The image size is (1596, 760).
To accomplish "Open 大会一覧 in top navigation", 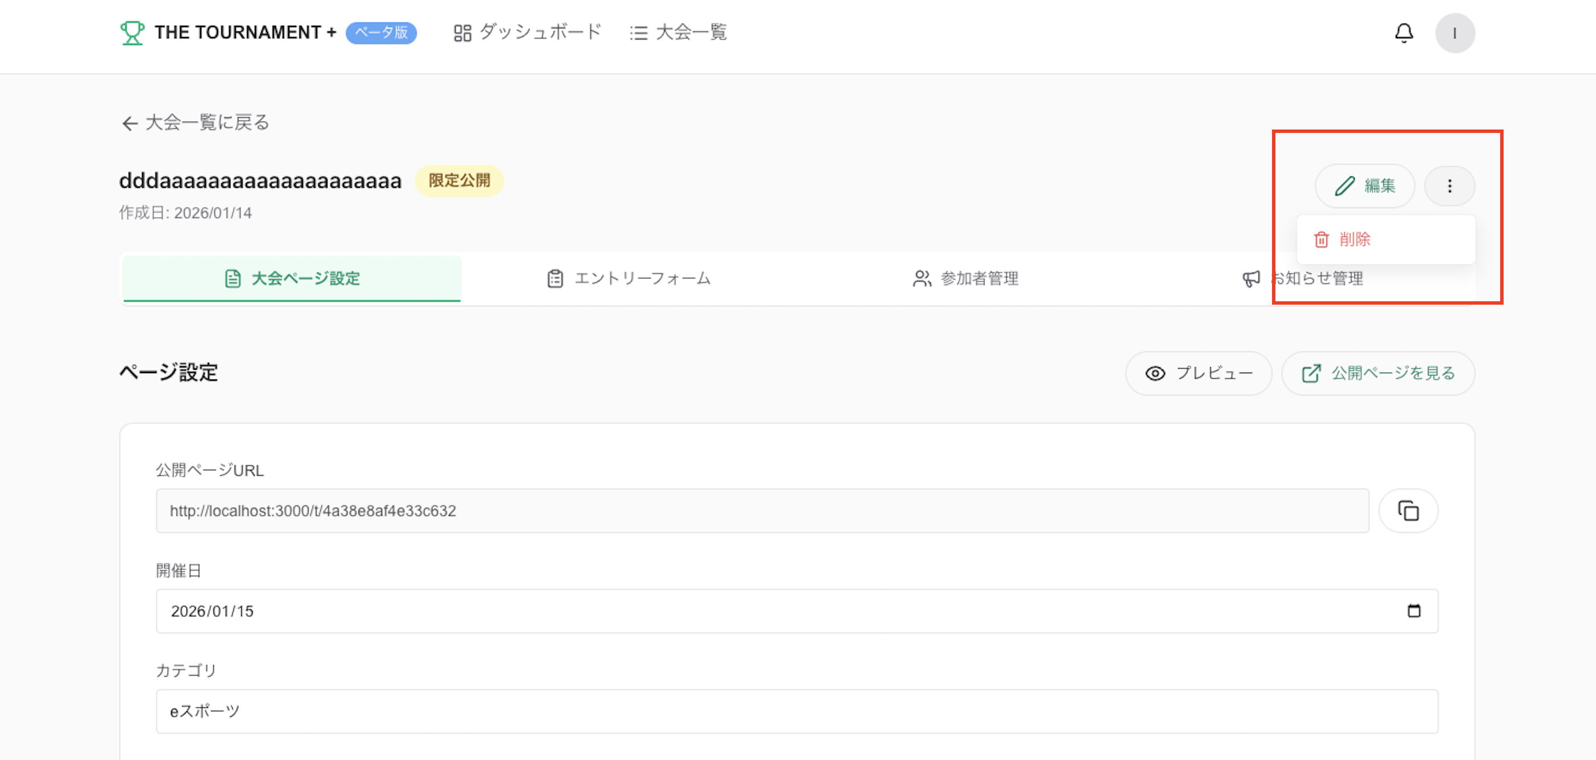I will 678,32.
